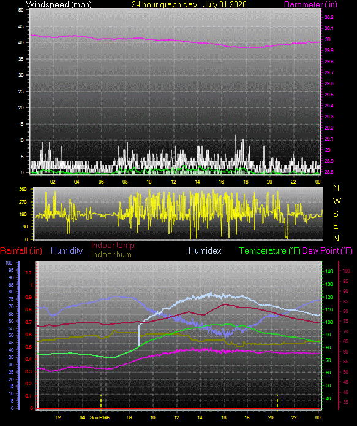Click the magenta Dew Point (°F) legend label

click(327, 251)
